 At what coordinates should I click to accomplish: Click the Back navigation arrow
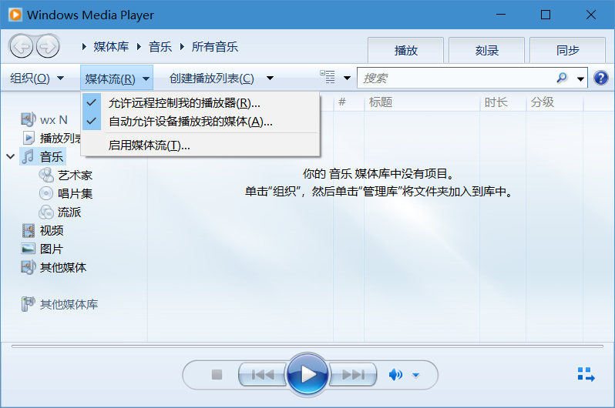click(x=21, y=47)
